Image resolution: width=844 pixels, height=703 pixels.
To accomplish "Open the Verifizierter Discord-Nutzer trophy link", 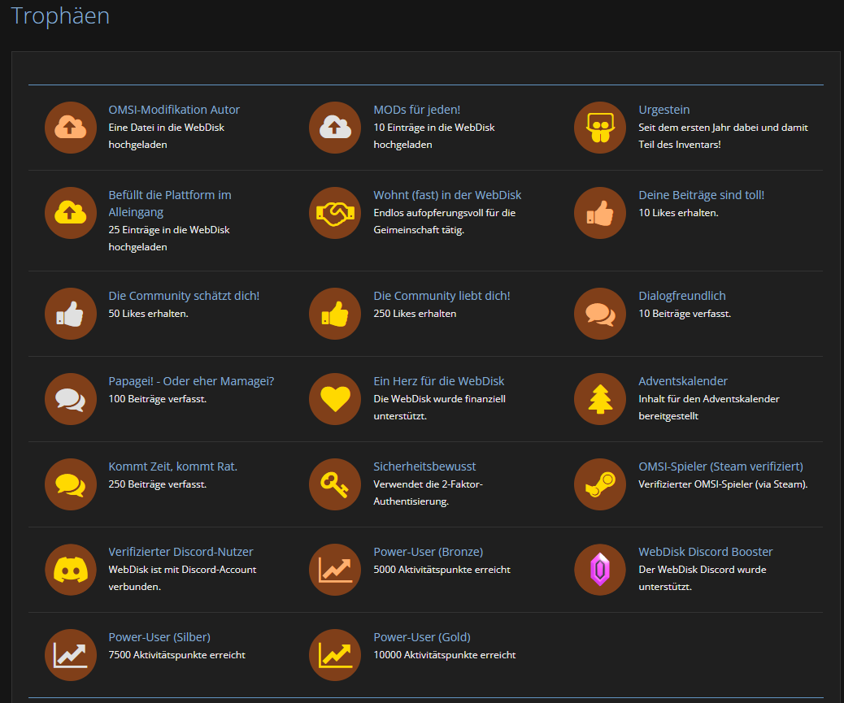I will 181,552.
